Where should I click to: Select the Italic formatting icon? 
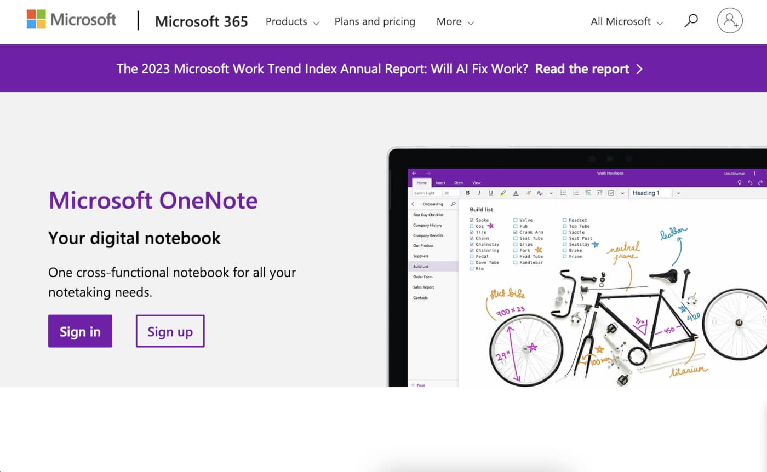(480, 193)
